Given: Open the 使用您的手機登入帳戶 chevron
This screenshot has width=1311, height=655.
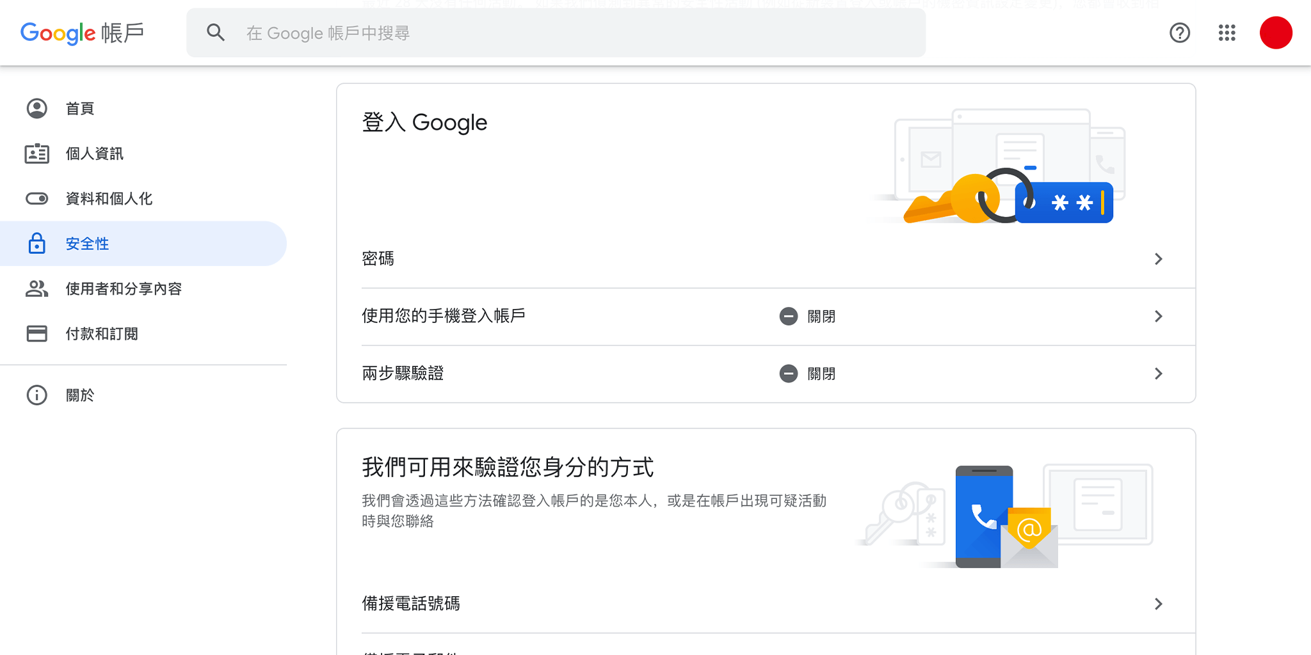Looking at the screenshot, I should coord(1158,316).
